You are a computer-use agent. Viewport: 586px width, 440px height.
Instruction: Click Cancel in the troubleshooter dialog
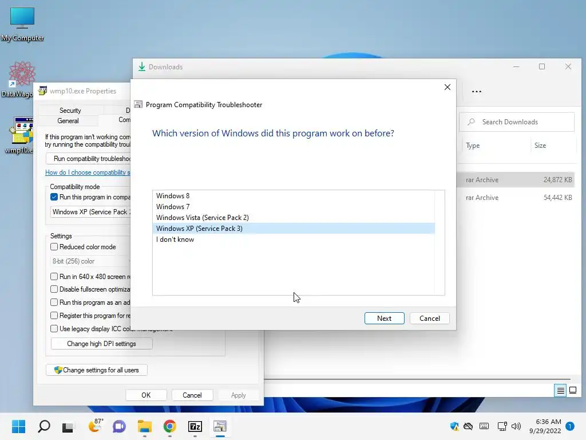(x=429, y=318)
